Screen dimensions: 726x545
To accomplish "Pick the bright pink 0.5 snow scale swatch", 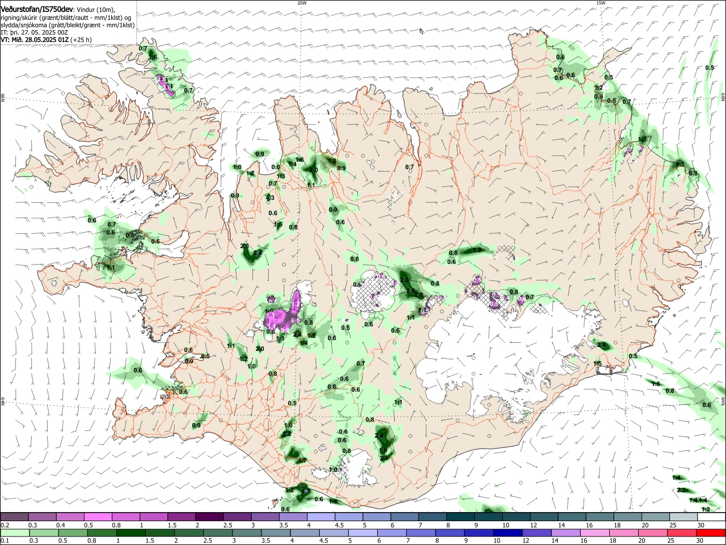I will point(98,517).
